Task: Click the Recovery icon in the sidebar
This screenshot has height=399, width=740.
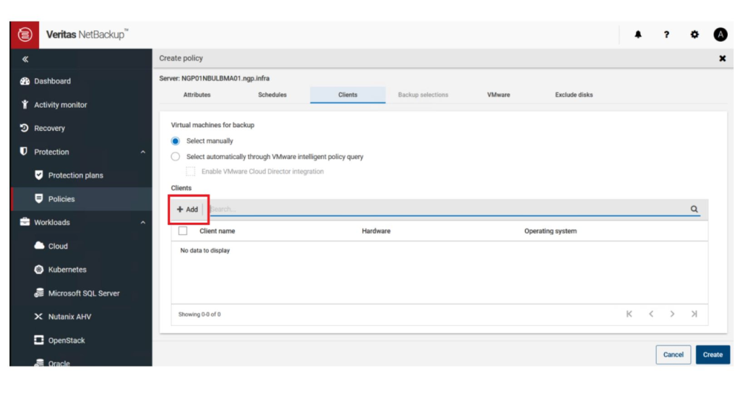Action: click(x=25, y=128)
